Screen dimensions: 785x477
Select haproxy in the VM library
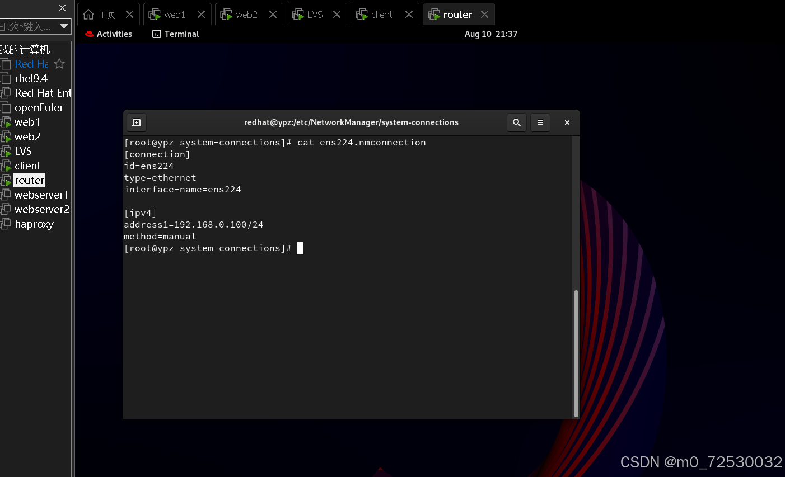tap(34, 224)
